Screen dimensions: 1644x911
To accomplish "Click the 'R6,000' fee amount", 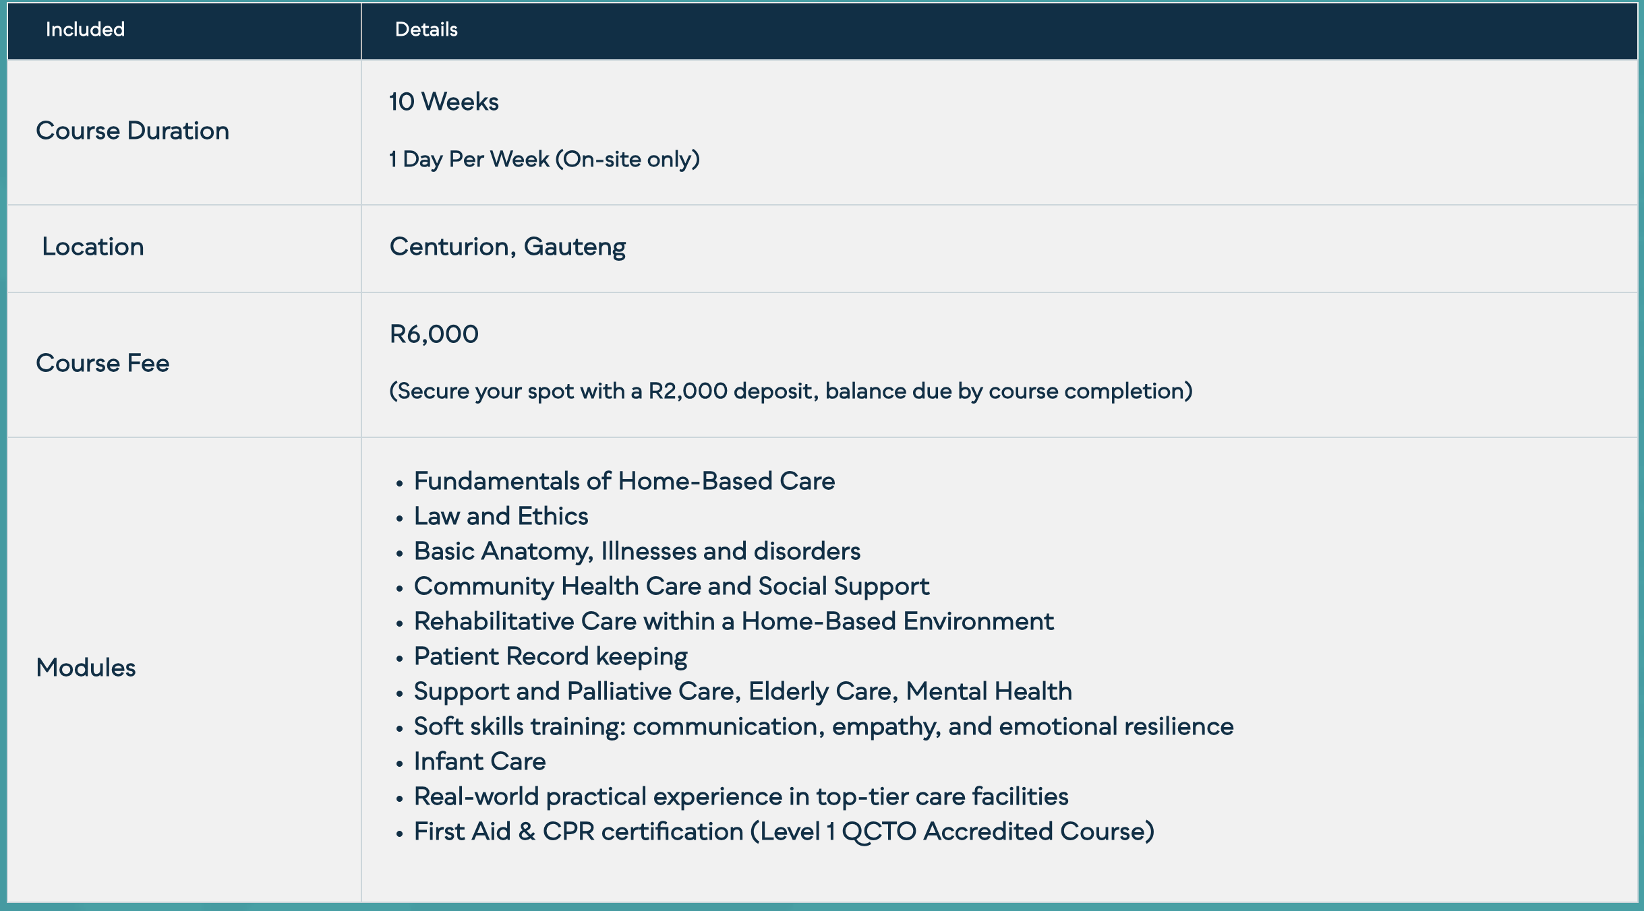I will point(434,334).
